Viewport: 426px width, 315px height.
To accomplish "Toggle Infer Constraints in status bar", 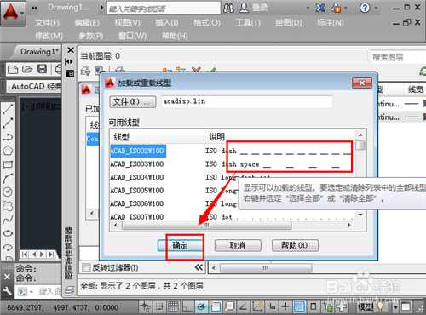I will pos(146,306).
